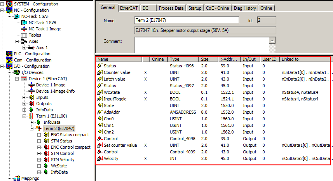Click the Device 1 (EtherCAT) icon
Image resolution: width=333 pixels, height=181 pixels.
pos(24,79)
